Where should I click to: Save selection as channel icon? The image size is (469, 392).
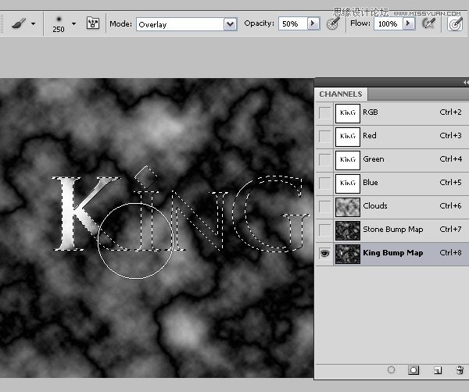click(414, 370)
